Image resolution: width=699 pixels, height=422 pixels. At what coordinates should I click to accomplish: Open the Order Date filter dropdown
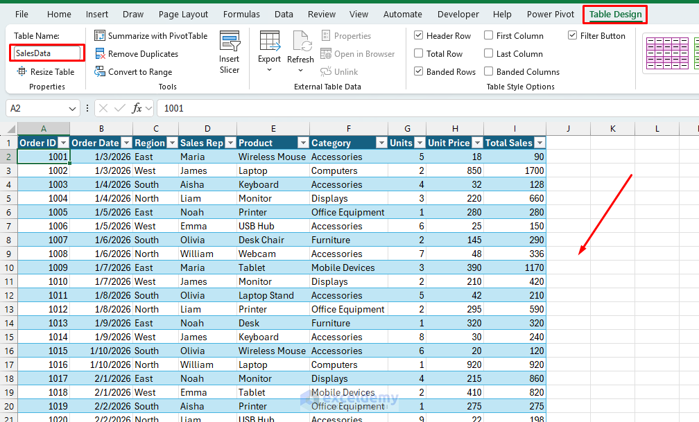[x=127, y=143]
